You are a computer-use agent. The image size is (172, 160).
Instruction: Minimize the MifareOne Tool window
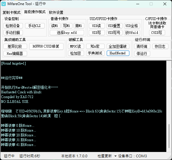tap(138, 4)
